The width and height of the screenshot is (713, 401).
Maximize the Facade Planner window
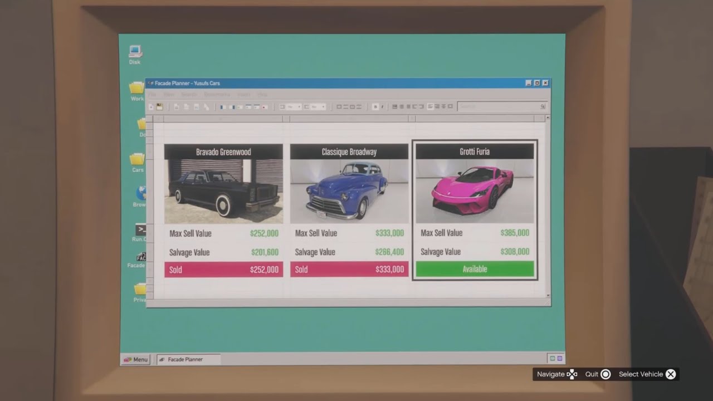coord(537,83)
